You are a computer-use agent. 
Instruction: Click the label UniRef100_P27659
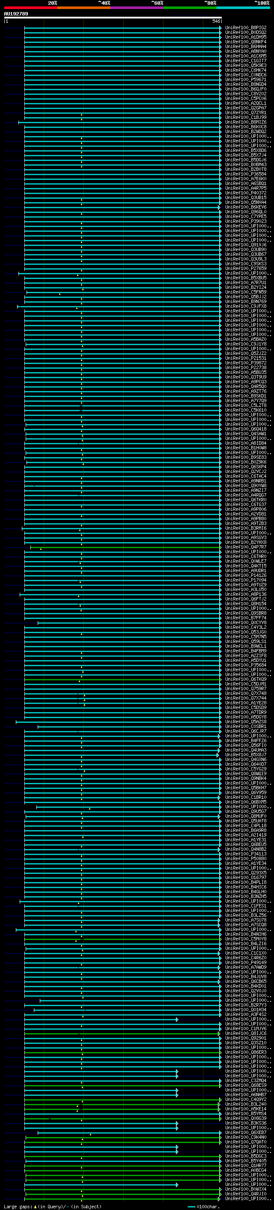(246, 269)
